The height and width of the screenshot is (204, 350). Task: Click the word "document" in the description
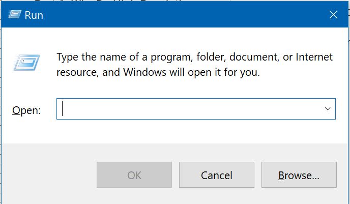tap(254, 57)
